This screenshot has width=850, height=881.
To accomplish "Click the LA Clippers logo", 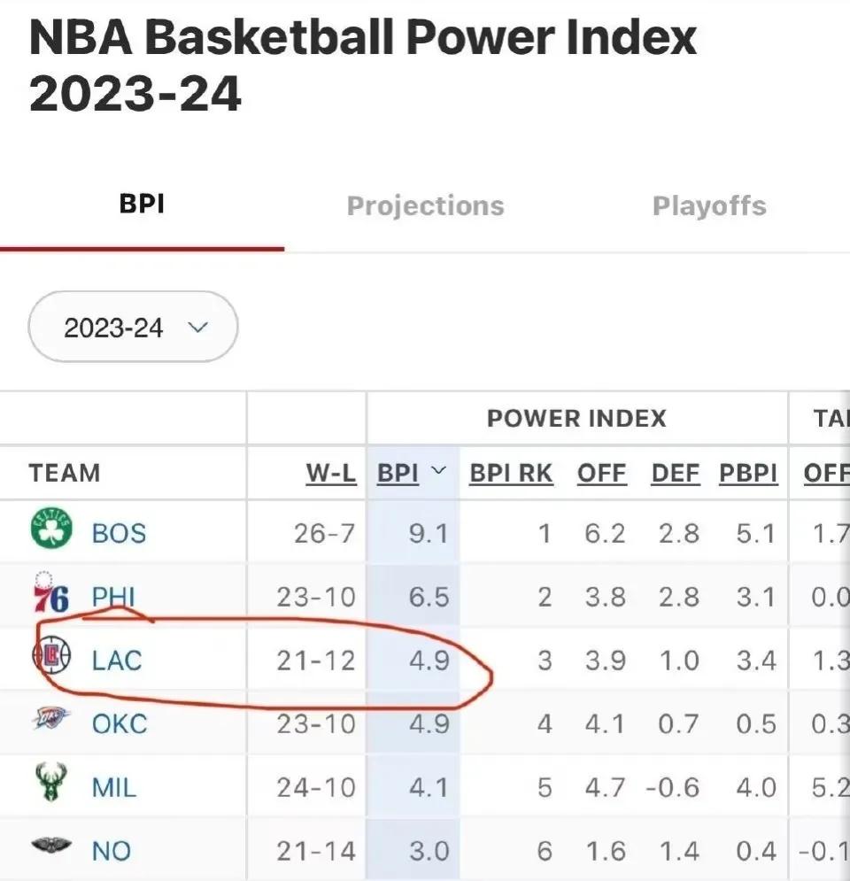I will tap(51, 656).
